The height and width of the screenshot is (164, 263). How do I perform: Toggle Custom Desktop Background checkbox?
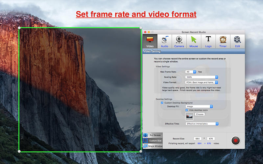(162, 103)
